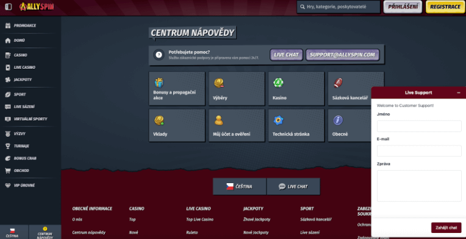Open the Výběry coins category tile

tap(237, 89)
